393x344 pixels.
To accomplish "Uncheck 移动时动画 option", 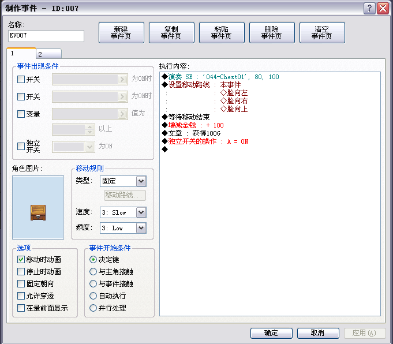I will click(21, 260).
